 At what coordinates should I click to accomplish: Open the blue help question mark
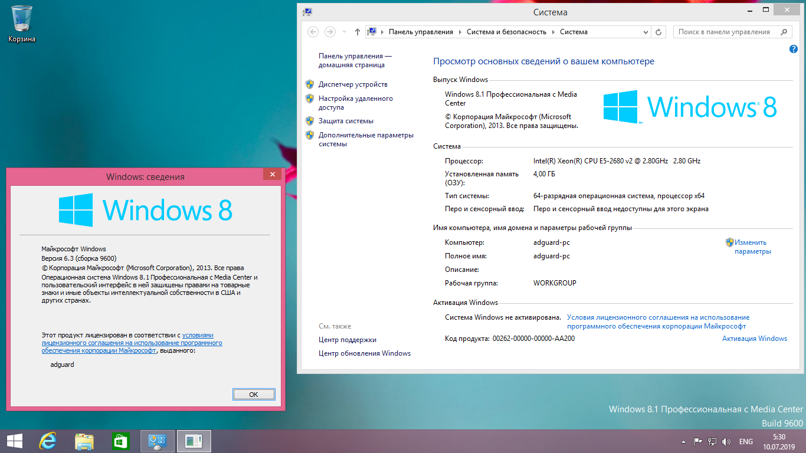point(794,50)
